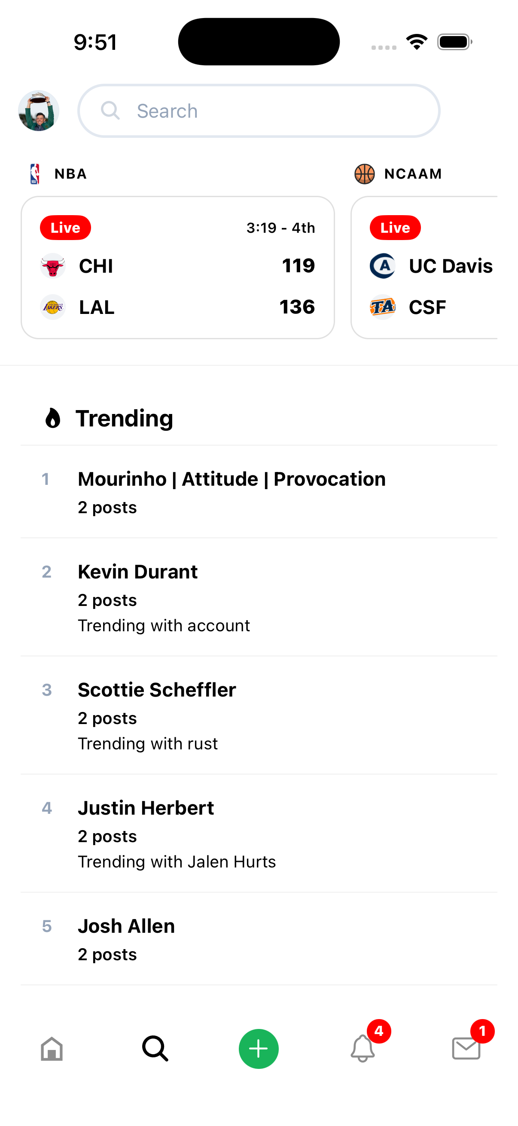Select the Search tab in bottom bar
Screen dimensions: 518x1126
click(x=155, y=1049)
